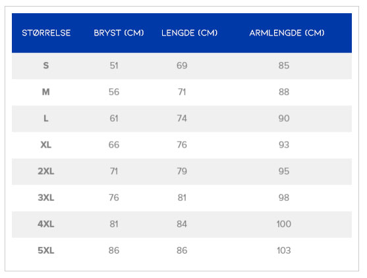
Task: Select the LENGDE (CM) header
Action: pyautogui.click(x=189, y=33)
